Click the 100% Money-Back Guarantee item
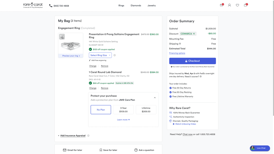 point(186,113)
